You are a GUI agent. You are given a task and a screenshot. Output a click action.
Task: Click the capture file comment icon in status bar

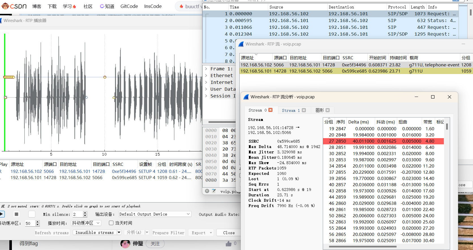[x=214, y=191]
